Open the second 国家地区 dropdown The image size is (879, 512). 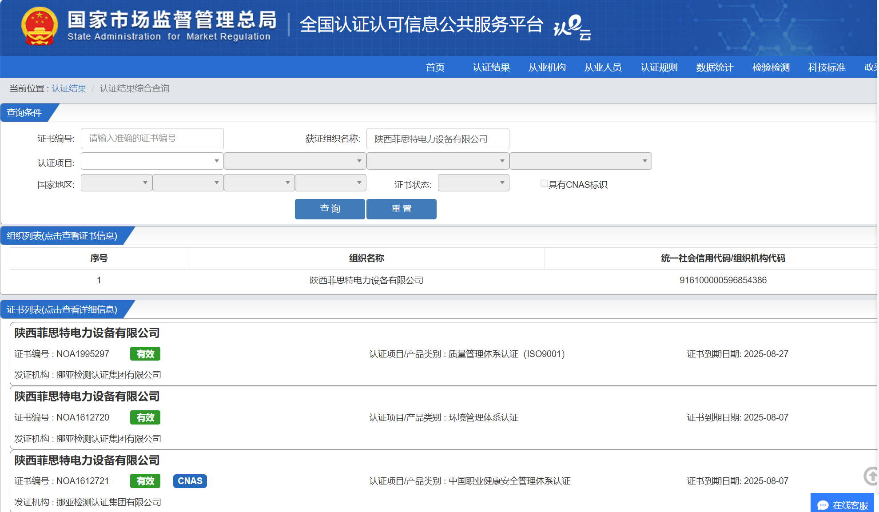tap(188, 183)
